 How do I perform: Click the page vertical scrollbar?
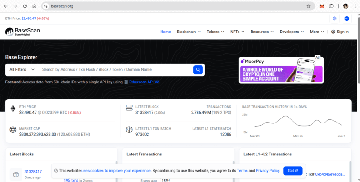click(x=358, y=50)
